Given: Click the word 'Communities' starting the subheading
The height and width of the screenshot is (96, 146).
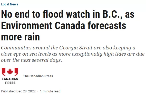Looking at the screenshot, I should coord(16,48).
